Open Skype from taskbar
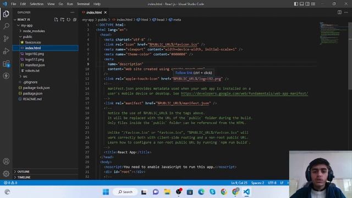352x198 pixels. [x=212, y=192]
